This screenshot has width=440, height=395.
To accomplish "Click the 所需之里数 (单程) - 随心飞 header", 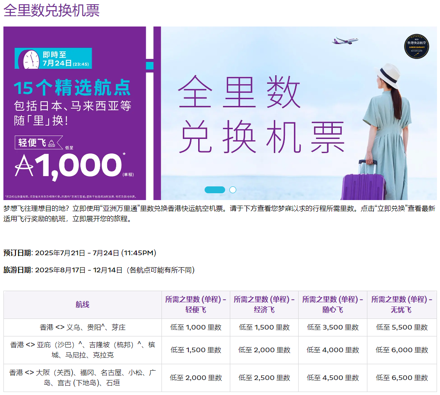I will (x=332, y=305).
